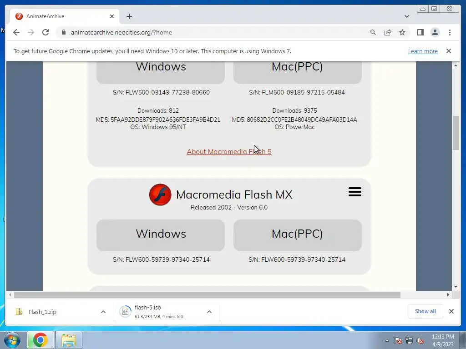Expand flash-5.iso download options chevron

click(x=209, y=312)
